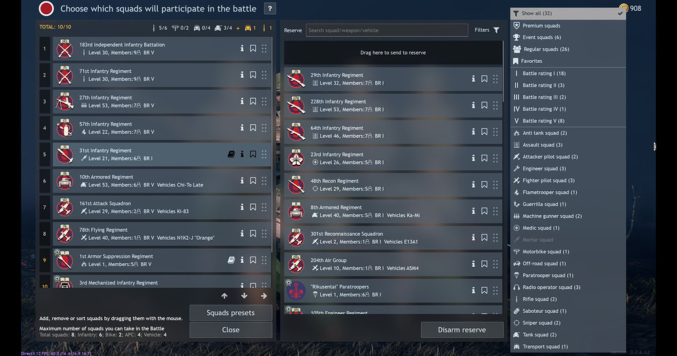Viewport: 677px width, 356px height.
Task: Filter by Battle rating I (18)
Action: pos(568,73)
